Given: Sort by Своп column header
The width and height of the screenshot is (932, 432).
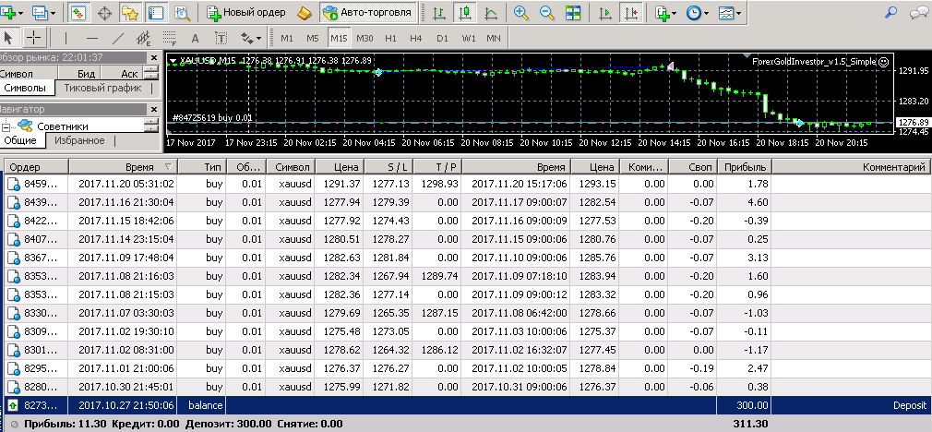Looking at the screenshot, I should (x=694, y=168).
